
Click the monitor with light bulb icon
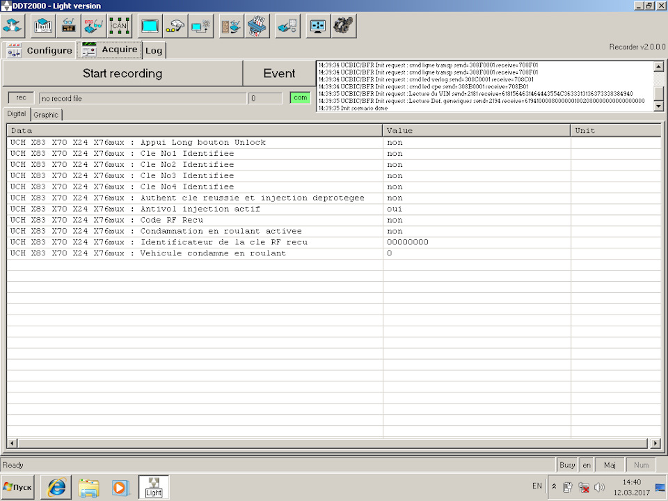click(x=200, y=26)
